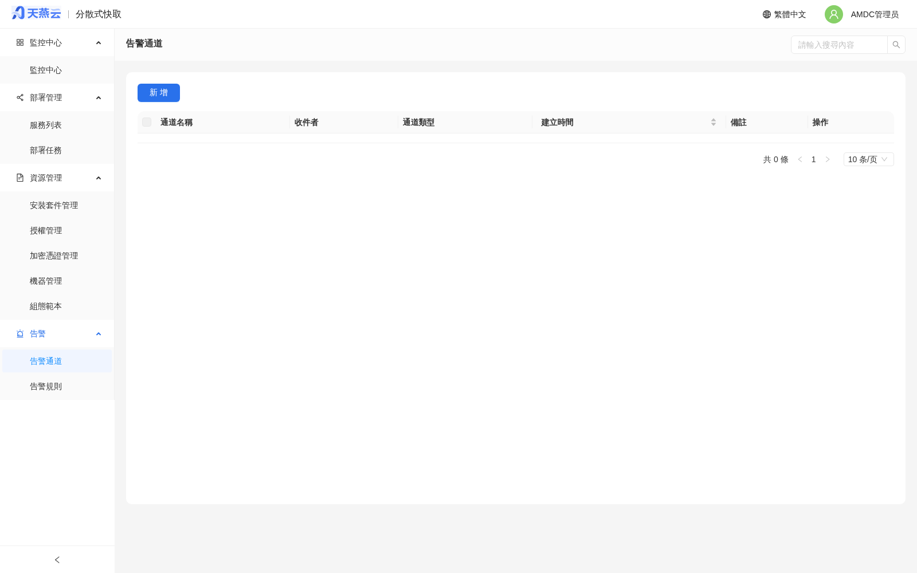Collapse the 部署管理 section chevron
Image resolution: width=917 pixels, height=573 pixels.
pyautogui.click(x=99, y=97)
